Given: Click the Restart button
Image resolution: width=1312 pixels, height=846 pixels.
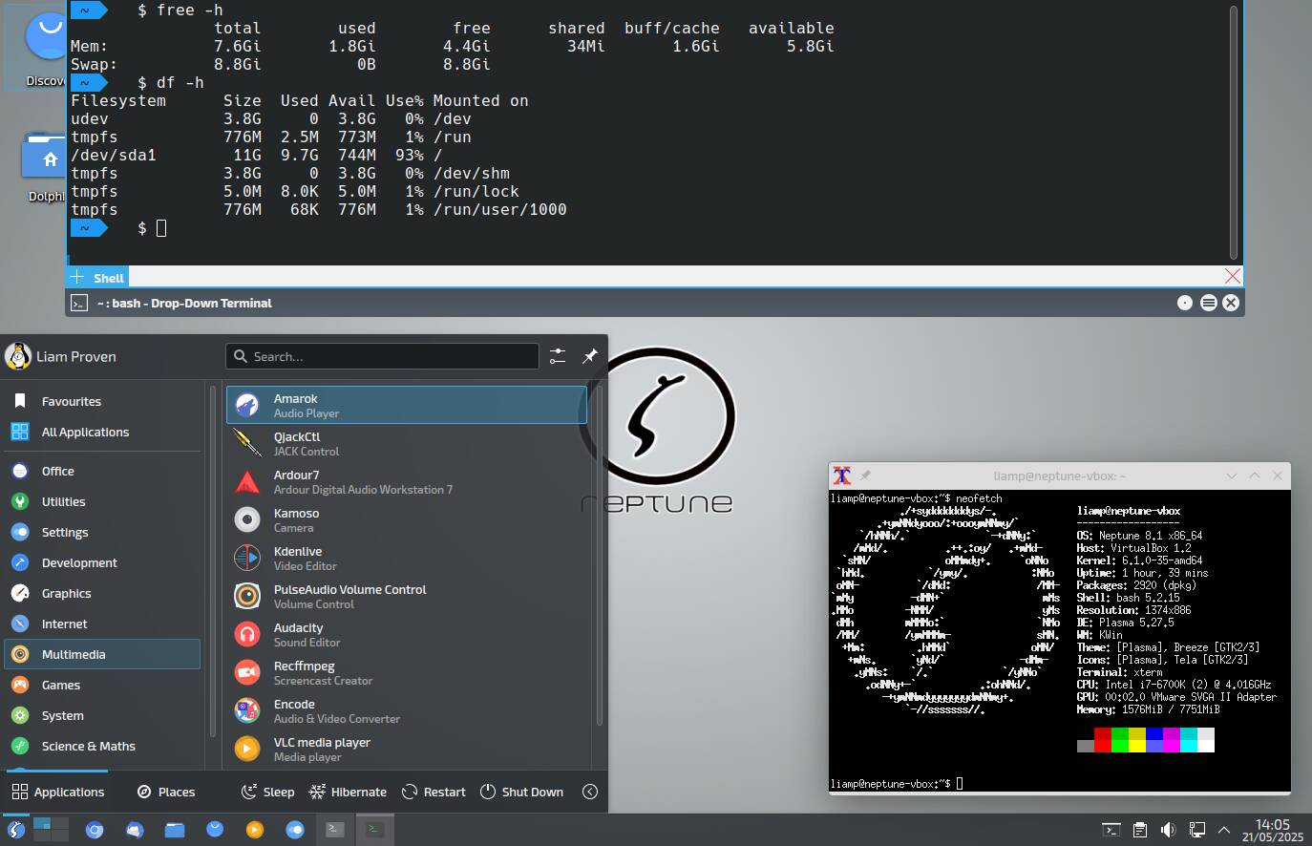Looking at the screenshot, I should pyautogui.click(x=434, y=792).
